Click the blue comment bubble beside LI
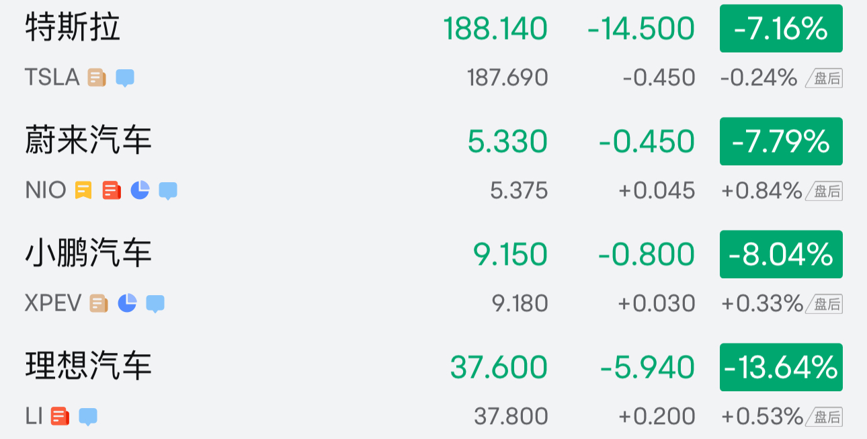 88,417
